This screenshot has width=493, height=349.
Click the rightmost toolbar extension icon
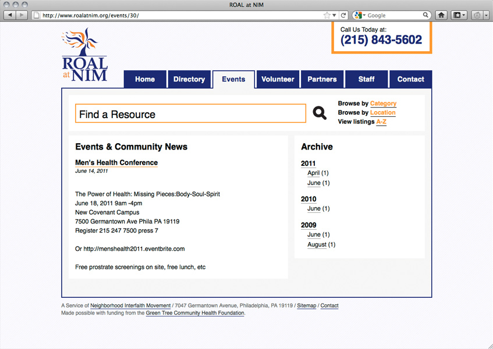point(478,15)
